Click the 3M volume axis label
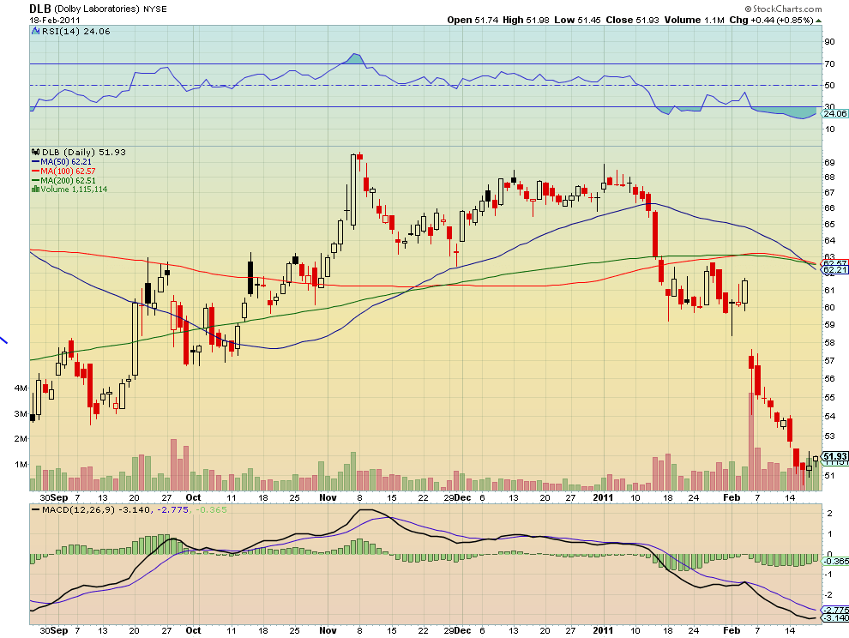This screenshot has height=638, width=849. [x=21, y=414]
